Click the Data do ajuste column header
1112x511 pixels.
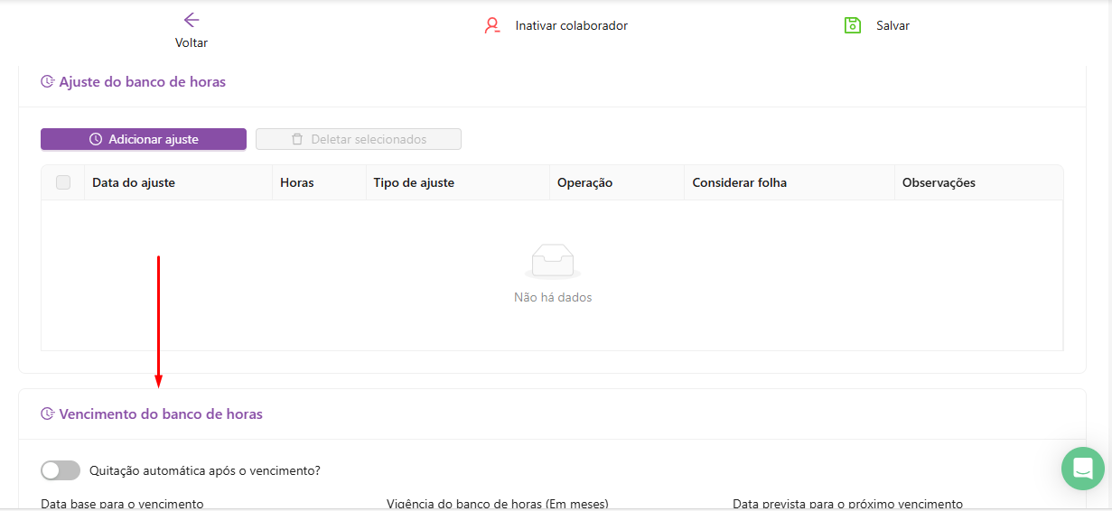pos(134,182)
